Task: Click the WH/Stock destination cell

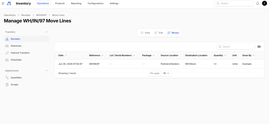Action: (x=190, y=64)
